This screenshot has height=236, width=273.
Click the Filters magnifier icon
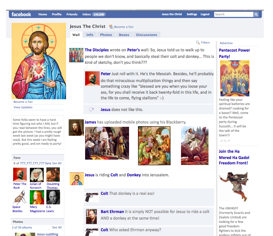[x=198, y=42]
